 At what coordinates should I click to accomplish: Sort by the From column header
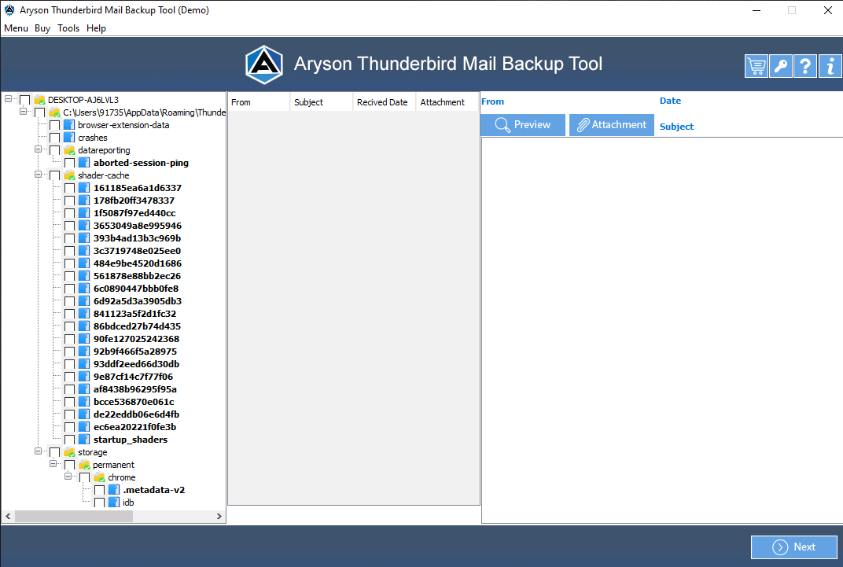pyautogui.click(x=260, y=102)
